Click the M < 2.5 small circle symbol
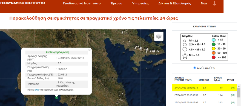241x106 pixels. point(185,41)
